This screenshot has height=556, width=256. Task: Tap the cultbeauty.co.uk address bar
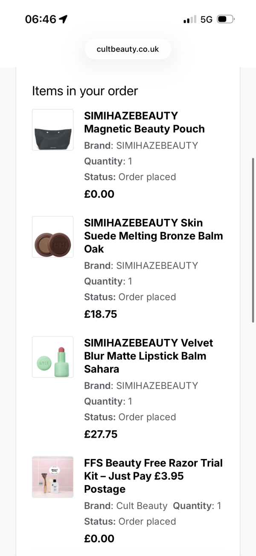point(128,49)
